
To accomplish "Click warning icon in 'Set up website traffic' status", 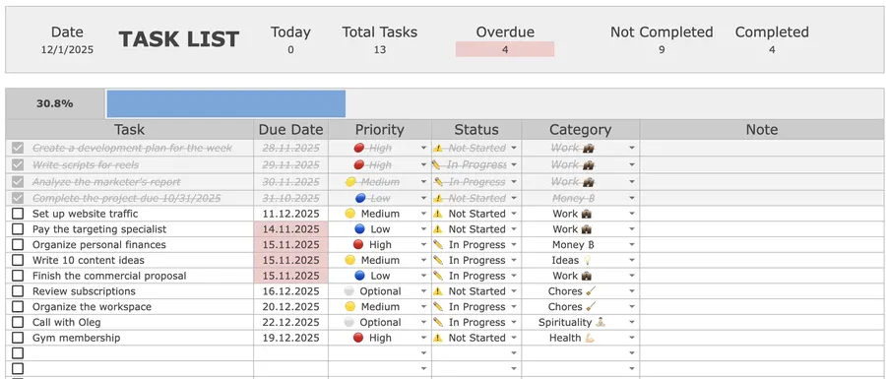I will click(x=438, y=214).
